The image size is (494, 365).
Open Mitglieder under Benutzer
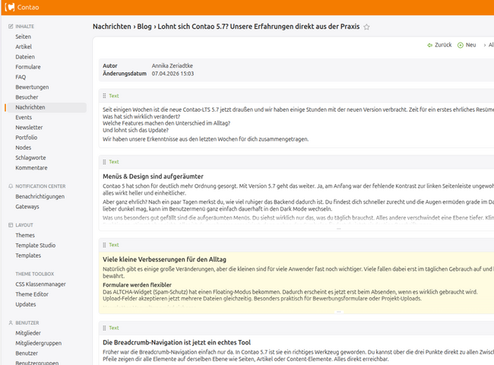[28, 333]
